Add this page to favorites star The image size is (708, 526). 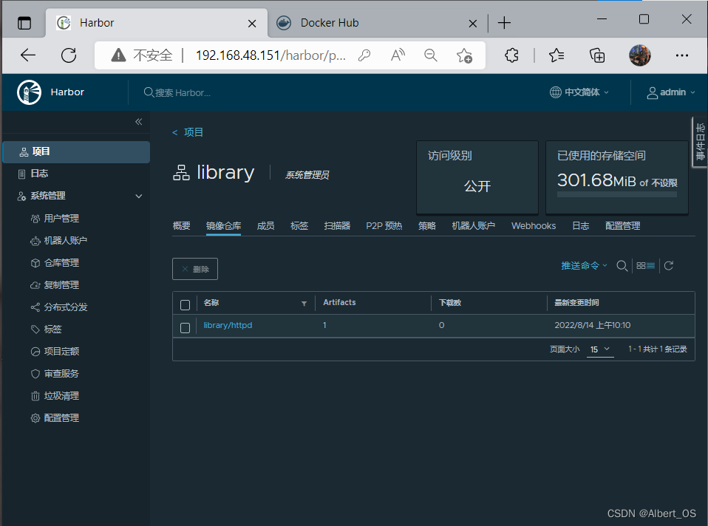[464, 55]
